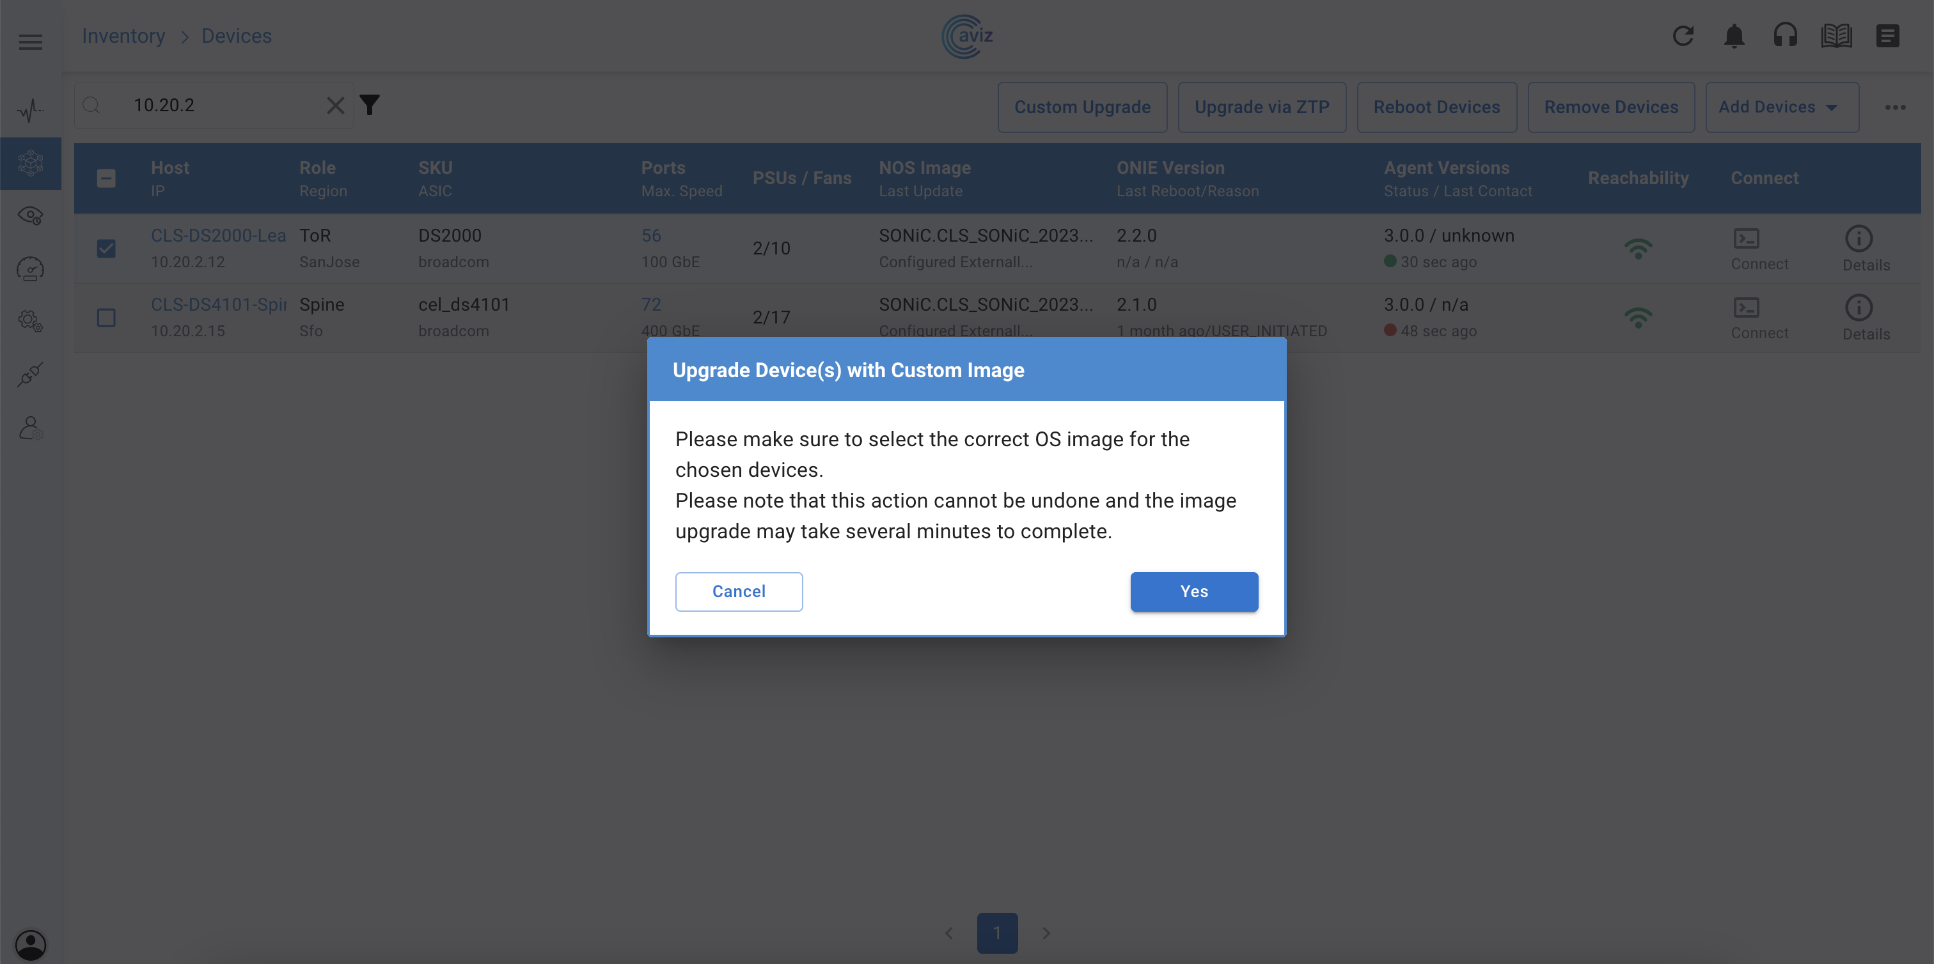Check the CLS-DS4101-Spine row checkbox
The width and height of the screenshot is (1934, 964).
tap(106, 317)
